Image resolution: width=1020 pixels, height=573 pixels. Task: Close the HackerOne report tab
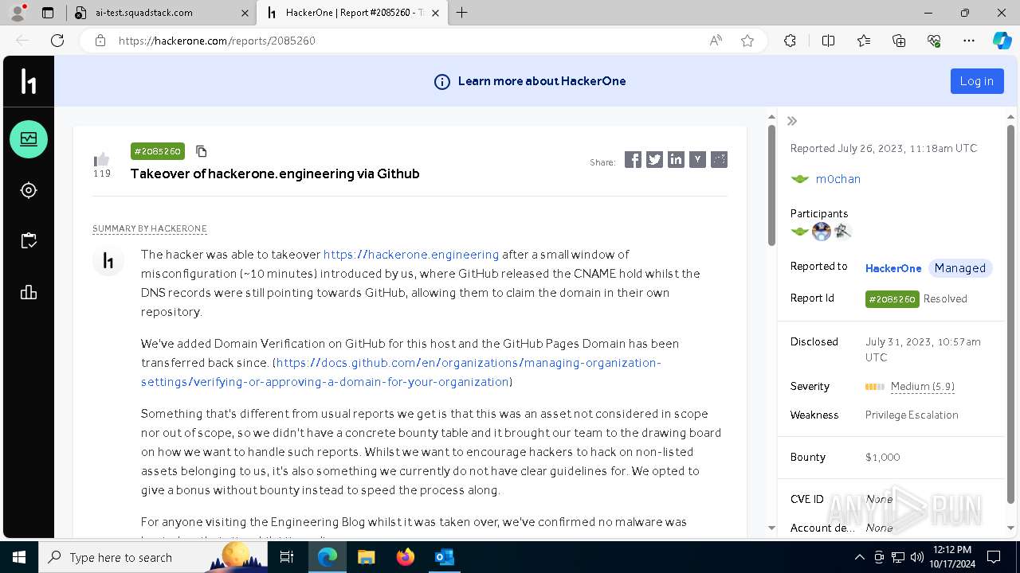pyautogui.click(x=435, y=13)
